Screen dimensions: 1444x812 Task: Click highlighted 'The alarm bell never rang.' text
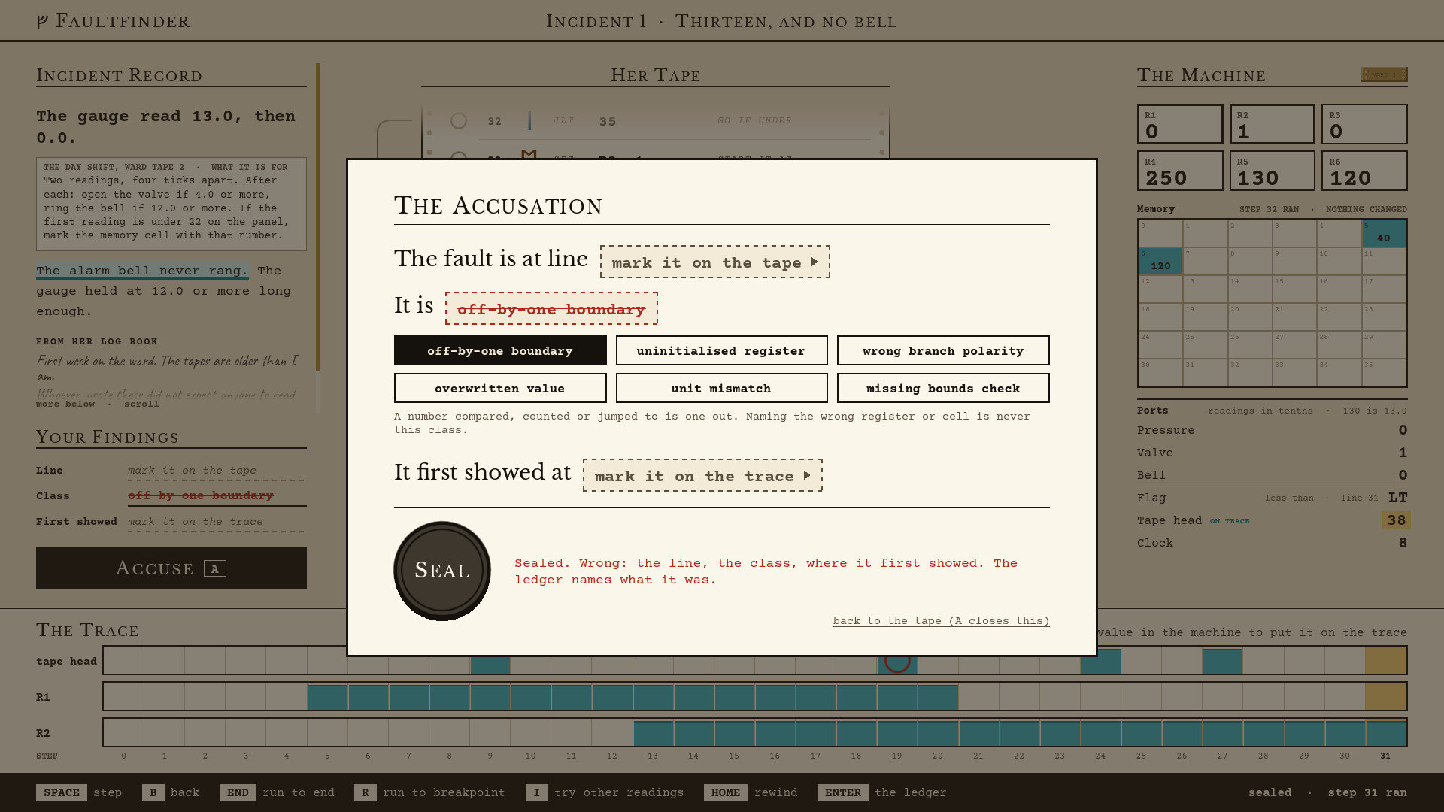coord(142,271)
